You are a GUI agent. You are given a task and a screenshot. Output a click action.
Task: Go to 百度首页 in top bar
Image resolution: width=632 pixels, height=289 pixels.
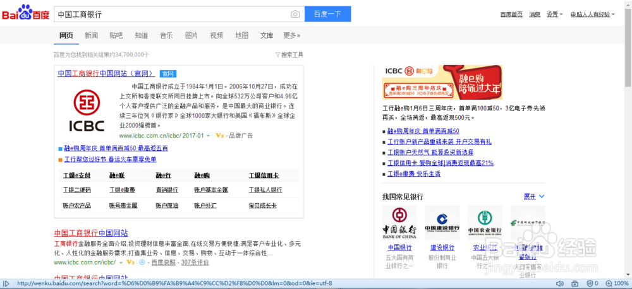click(x=511, y=15)
